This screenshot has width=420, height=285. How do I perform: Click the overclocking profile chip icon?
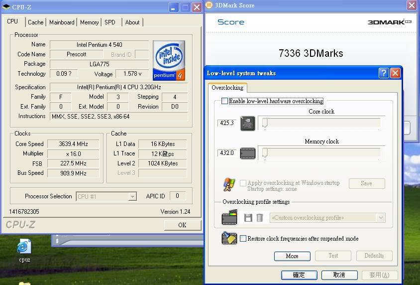[229, 217]
